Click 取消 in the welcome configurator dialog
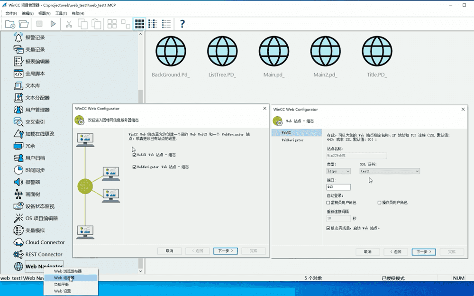474x296 pixels. coord(169,251)
